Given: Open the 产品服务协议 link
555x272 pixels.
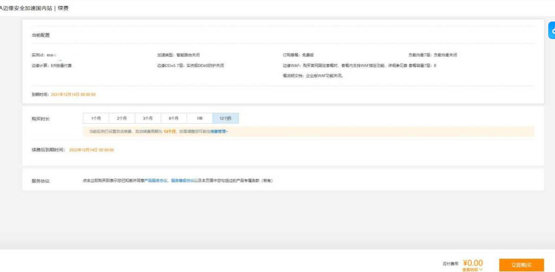Looking at the screenshot, I should (156, 181).
